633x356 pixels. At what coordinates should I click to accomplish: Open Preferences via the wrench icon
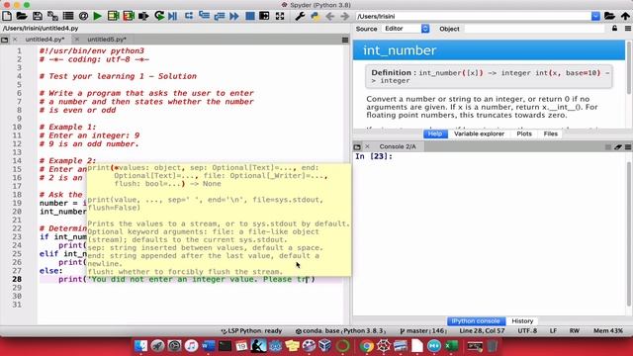(x=300, y=16)
